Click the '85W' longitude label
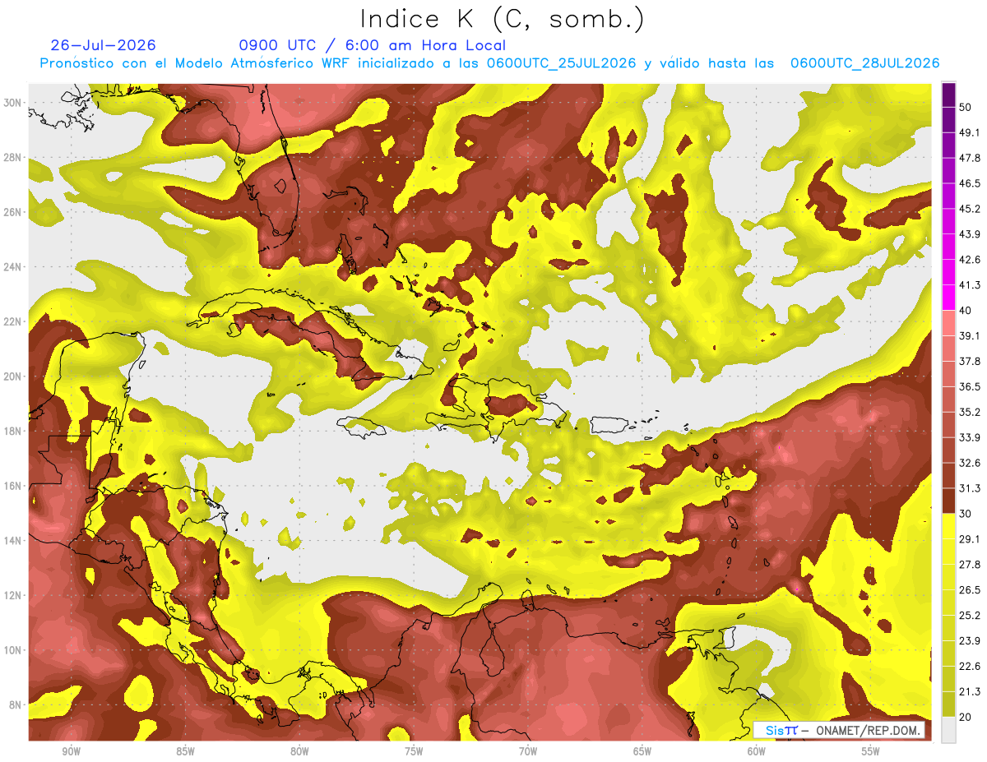The image size is (987, 762). point(185,751)
